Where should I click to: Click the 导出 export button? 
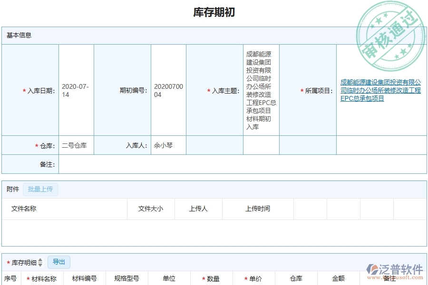(x=60, y=262)
